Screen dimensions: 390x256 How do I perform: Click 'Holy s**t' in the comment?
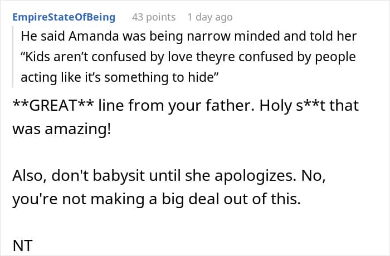point(292,105)
